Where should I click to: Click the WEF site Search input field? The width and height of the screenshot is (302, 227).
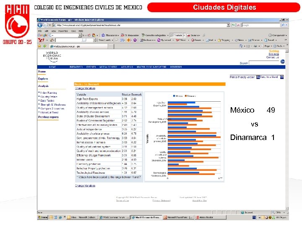click(264, 63)
